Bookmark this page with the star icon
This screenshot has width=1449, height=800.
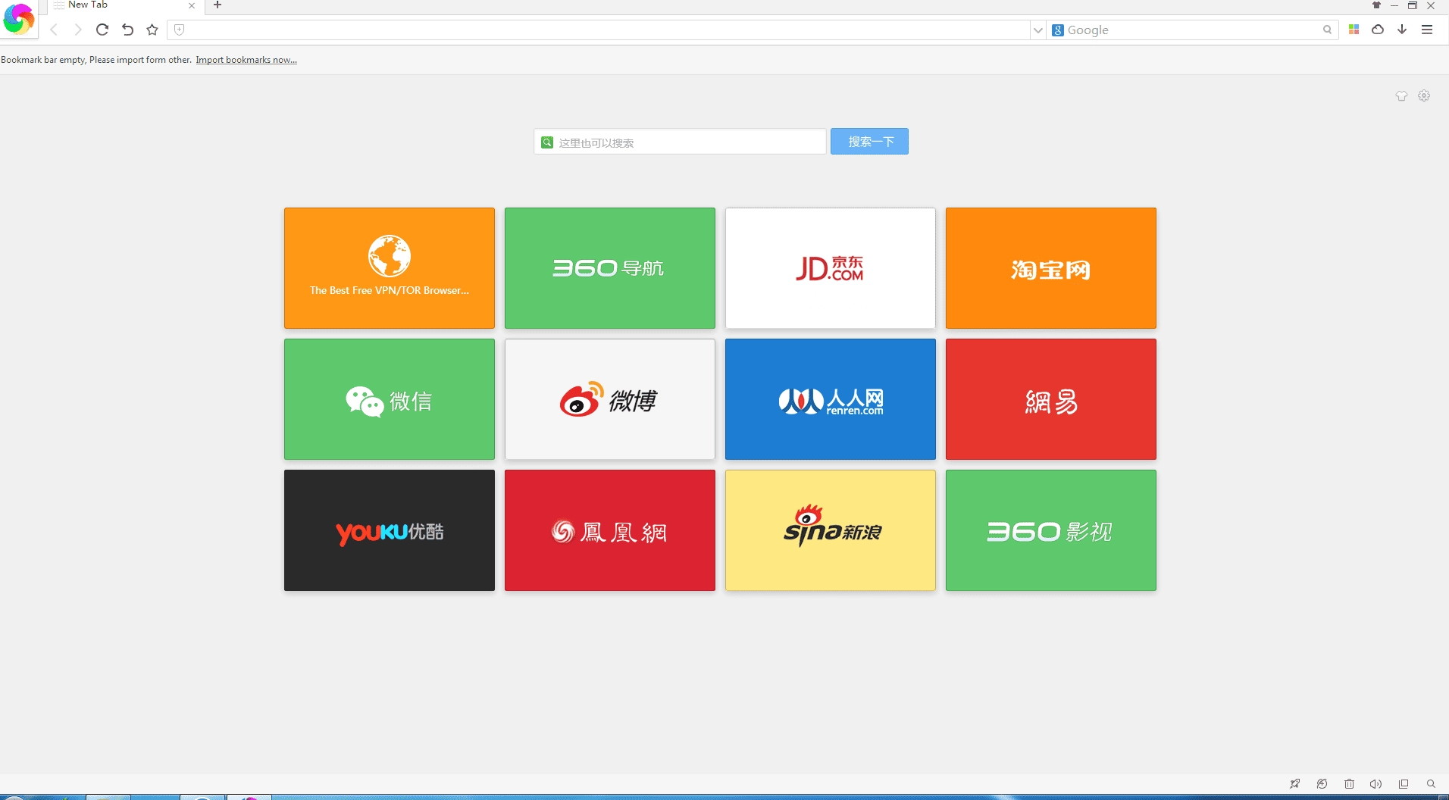pos(152,30)
